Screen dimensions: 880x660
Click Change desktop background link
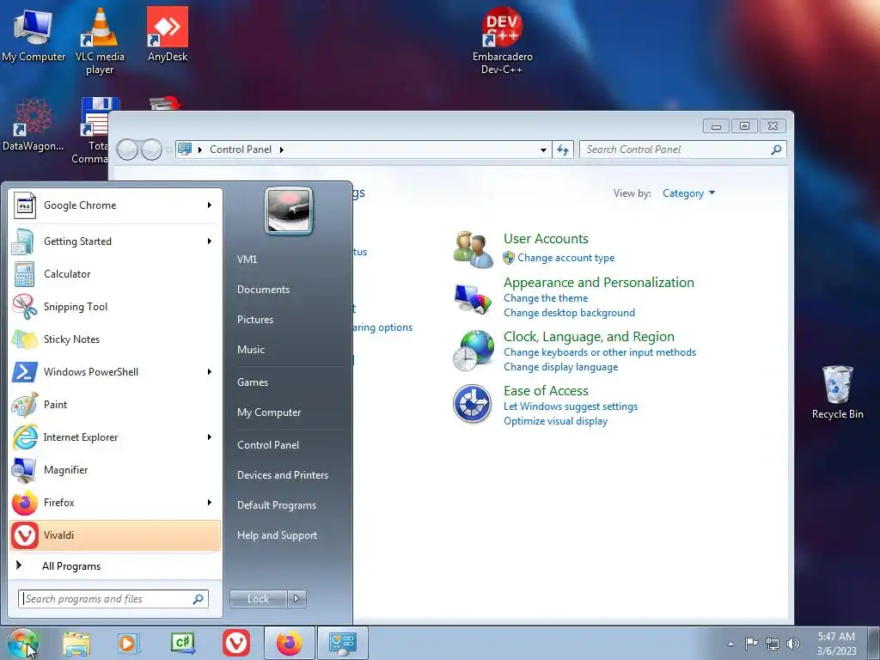click(x=569, y=313)
